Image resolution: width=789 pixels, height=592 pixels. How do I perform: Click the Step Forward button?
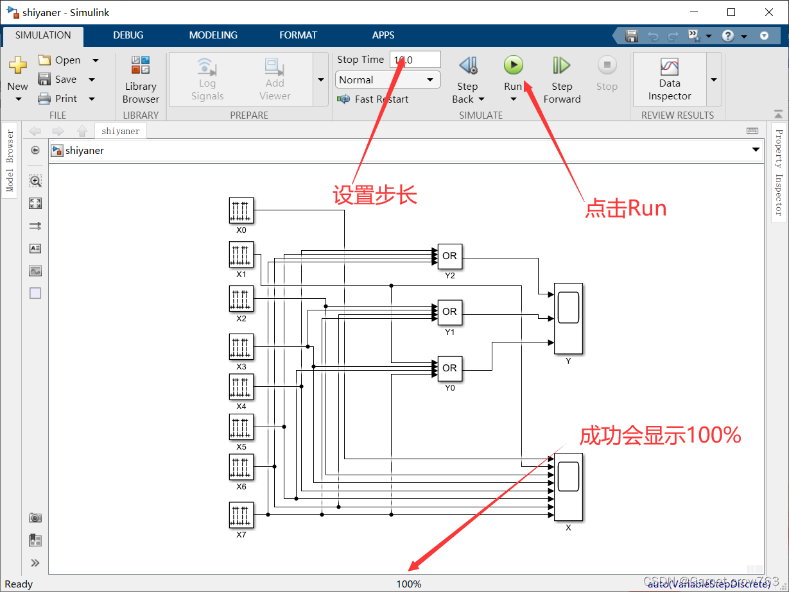561,77
